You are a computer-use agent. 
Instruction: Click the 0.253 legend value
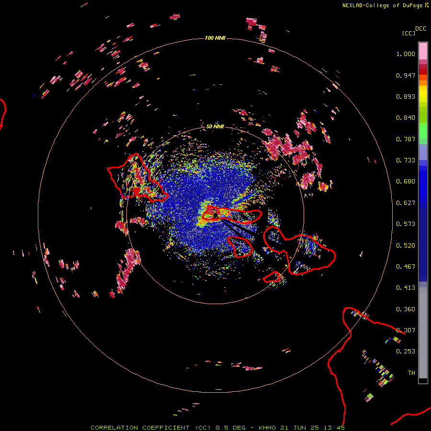(x=406, y=352)
